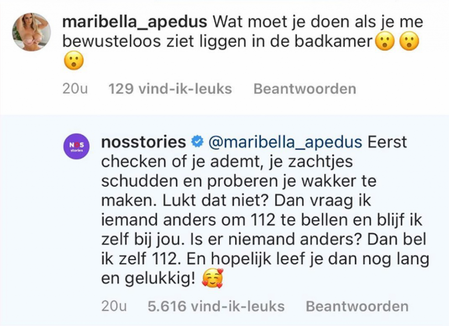
Task: Click the smiling face with hearts emoji
Action: pos(214,279)
